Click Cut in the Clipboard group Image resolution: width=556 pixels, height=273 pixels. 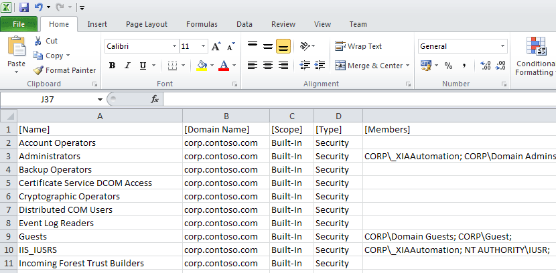tap(46, 41)
